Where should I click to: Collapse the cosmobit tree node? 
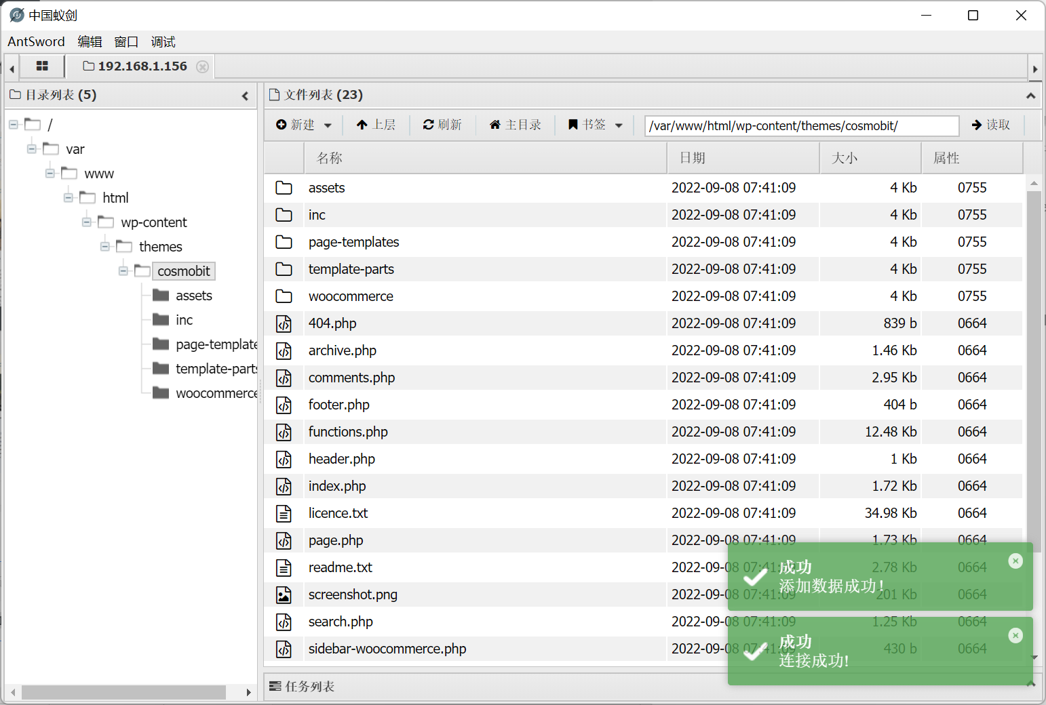pyautogui.click(x=123, y=270)
